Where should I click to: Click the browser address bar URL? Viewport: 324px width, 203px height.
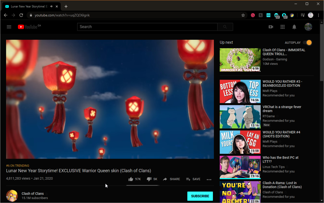[x=62, y=15]
